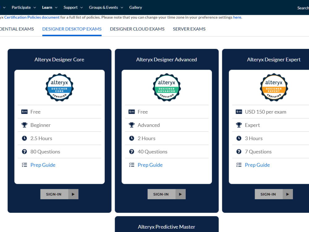This screenshot has width=309, height=232.
Task: Switch to Designer Desktop Exams tab
Action: [72, 29]
